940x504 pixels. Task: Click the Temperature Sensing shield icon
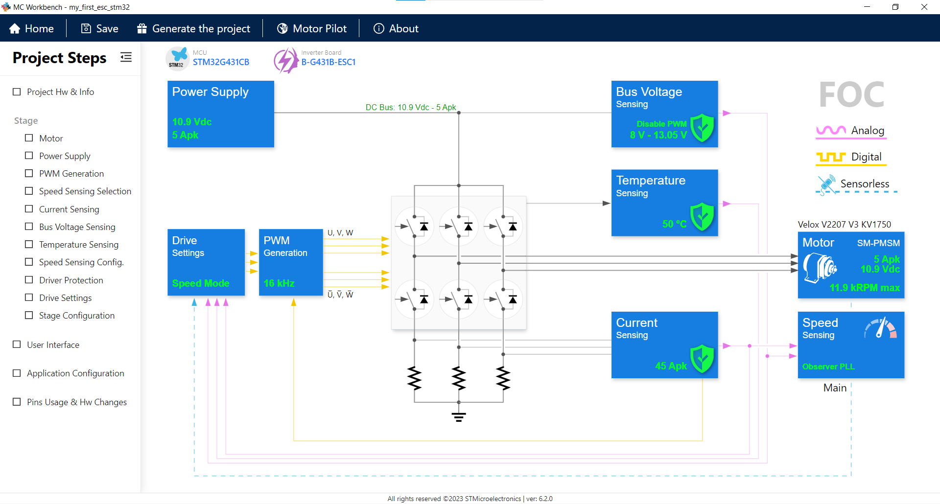[x=702, y=216]
